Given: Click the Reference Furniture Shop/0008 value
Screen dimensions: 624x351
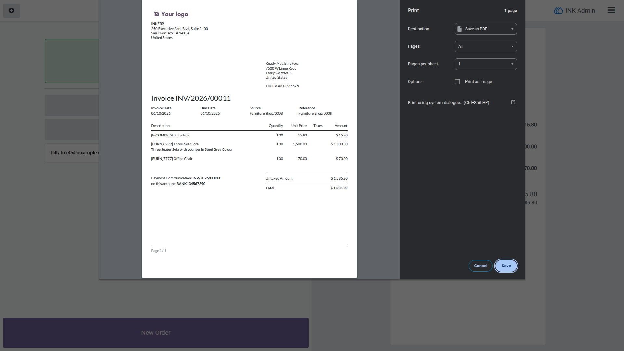Looking at the screenshot, I should point(315,113).
